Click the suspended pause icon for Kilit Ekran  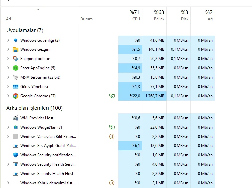coord(112,137)
